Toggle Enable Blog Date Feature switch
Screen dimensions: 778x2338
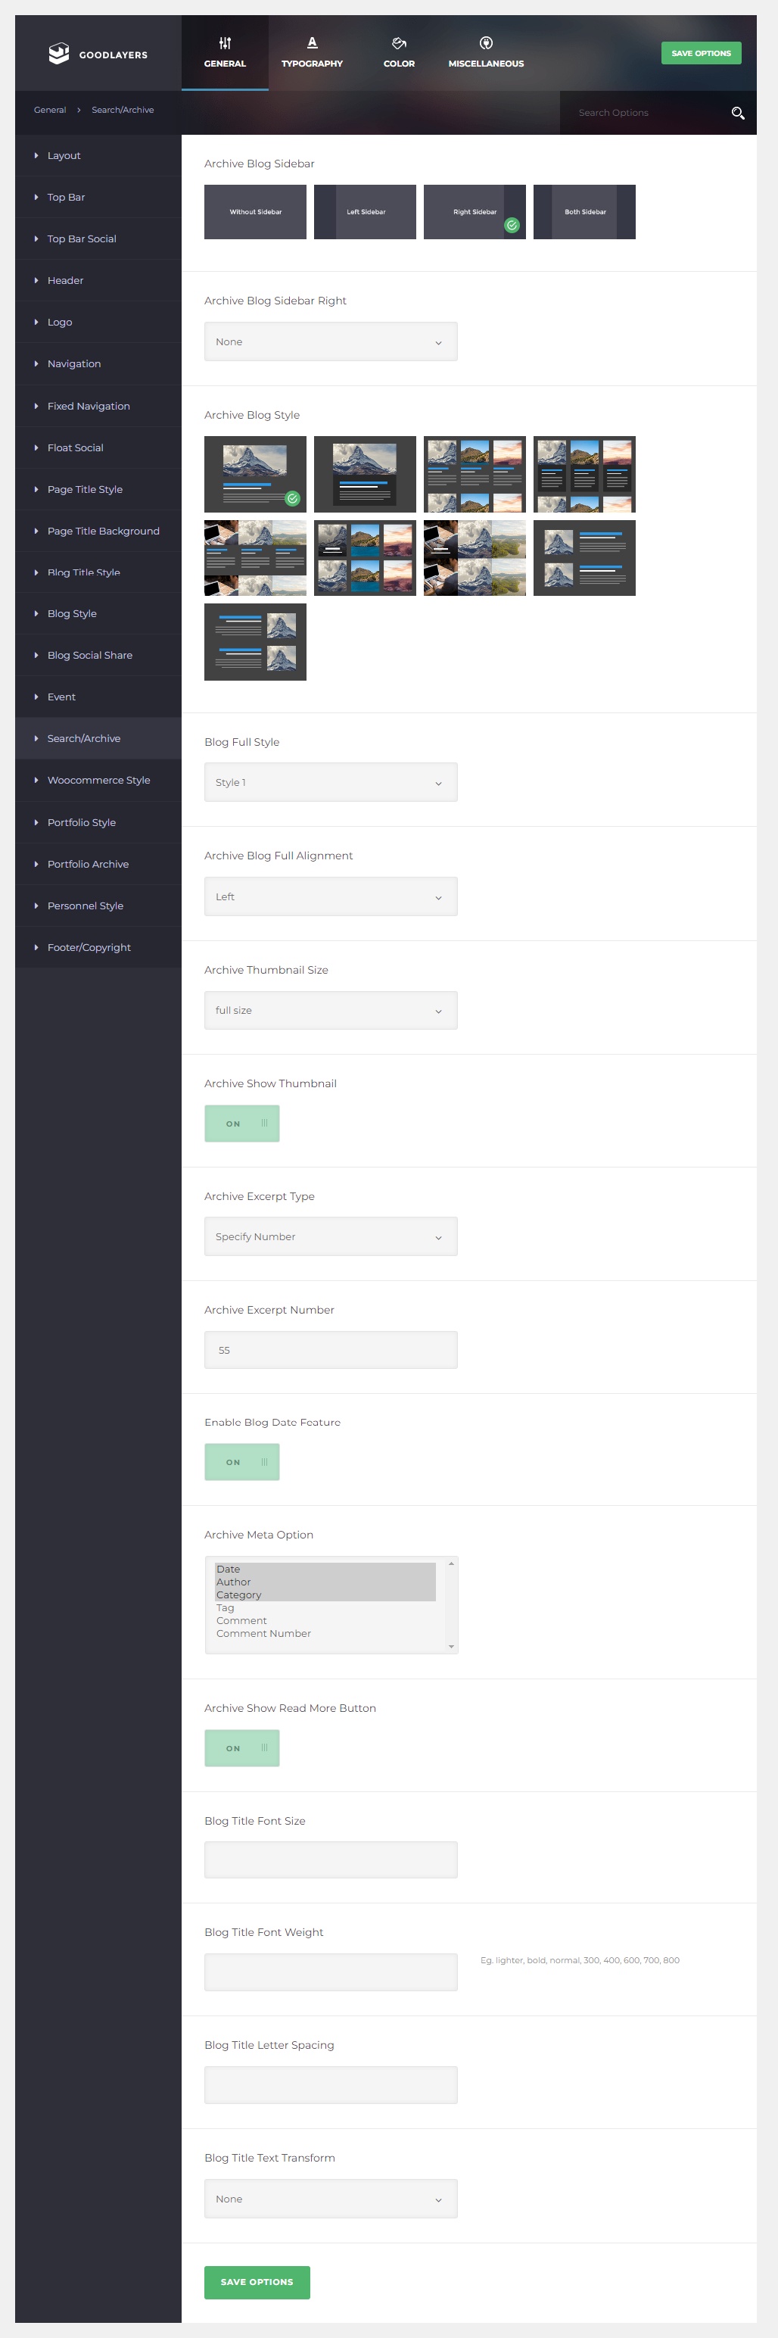point(242,1462)
